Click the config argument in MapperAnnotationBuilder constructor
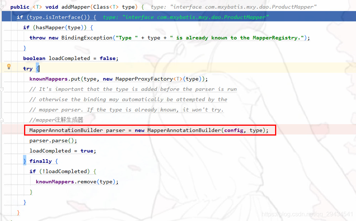Image resolution: width=356 pixels, height=221 pixels. 234,130
